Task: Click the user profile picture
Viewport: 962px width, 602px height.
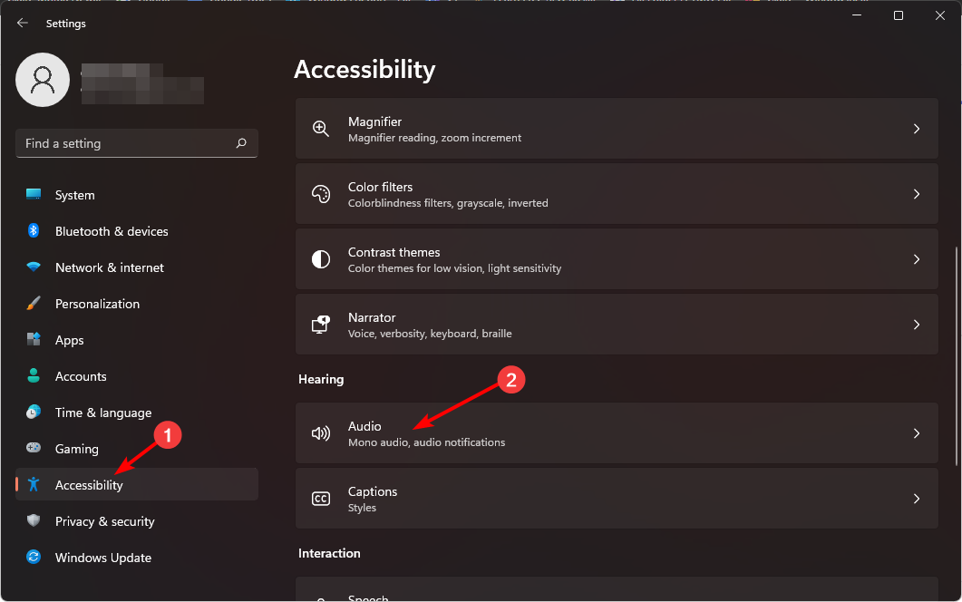Action: coord(43,80)
